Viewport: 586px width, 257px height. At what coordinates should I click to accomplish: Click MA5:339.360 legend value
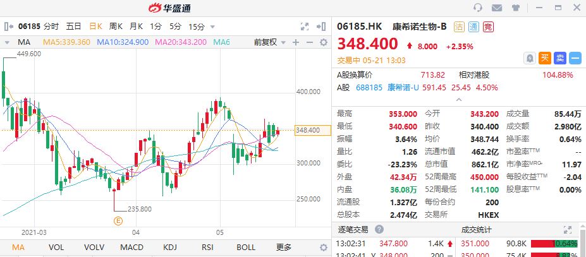(x=66, y=42)
